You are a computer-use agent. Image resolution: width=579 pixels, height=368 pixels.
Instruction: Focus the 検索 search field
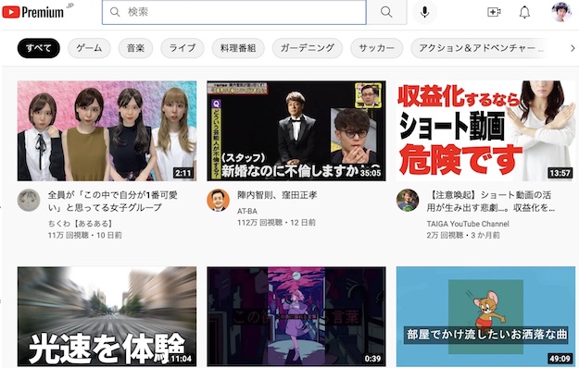tap(234, 12)
